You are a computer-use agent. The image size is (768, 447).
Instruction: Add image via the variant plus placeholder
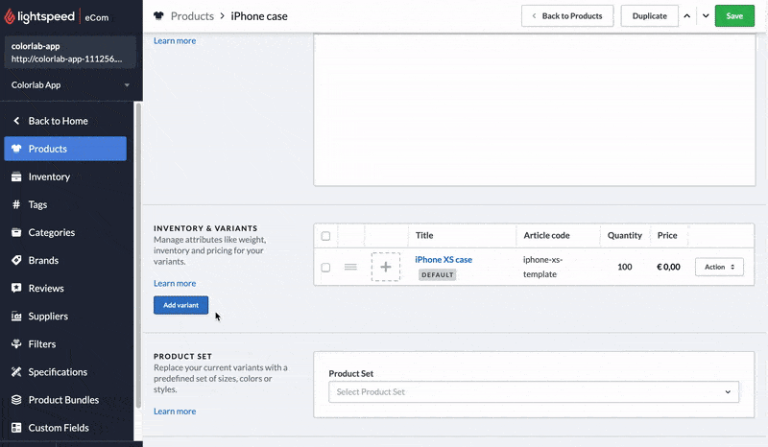pyautogui.click(x=385, y=267)
